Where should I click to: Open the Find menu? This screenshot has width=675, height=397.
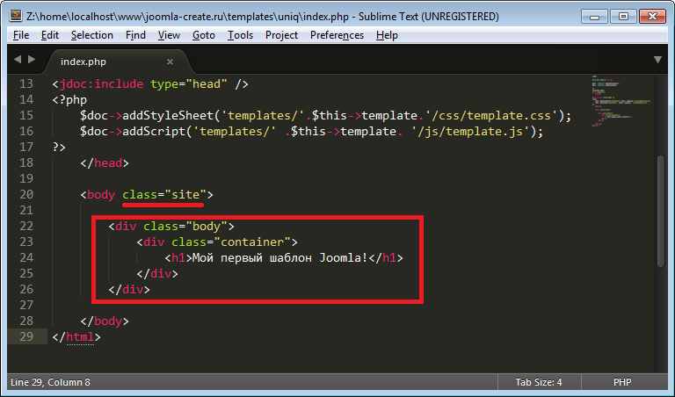pos(135,35)
